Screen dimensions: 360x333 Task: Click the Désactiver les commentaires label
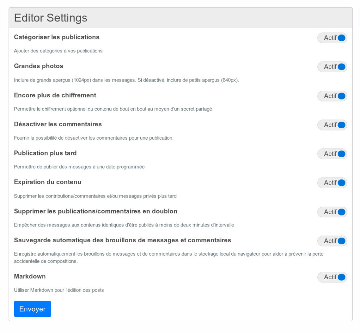pyautogui.click(x=58, y=124)
